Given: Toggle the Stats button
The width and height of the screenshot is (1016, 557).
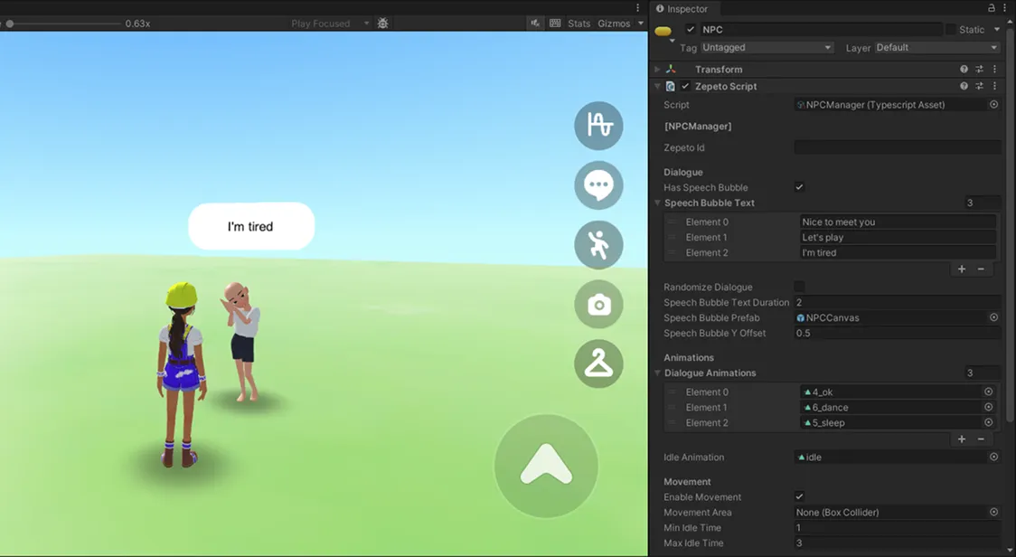Looking at the screenshot, I should (579, 24).
